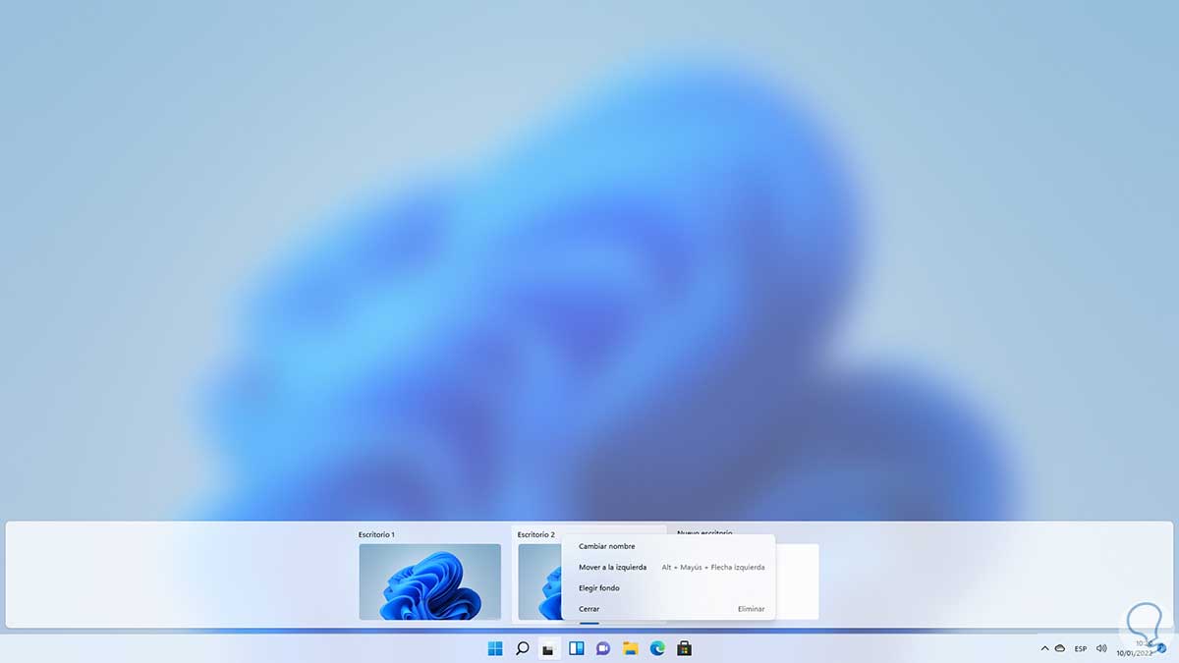Click the Escritorio 1 label
Image resolution: width=1179 pixels, height=663 pixels.
(376, 534)
